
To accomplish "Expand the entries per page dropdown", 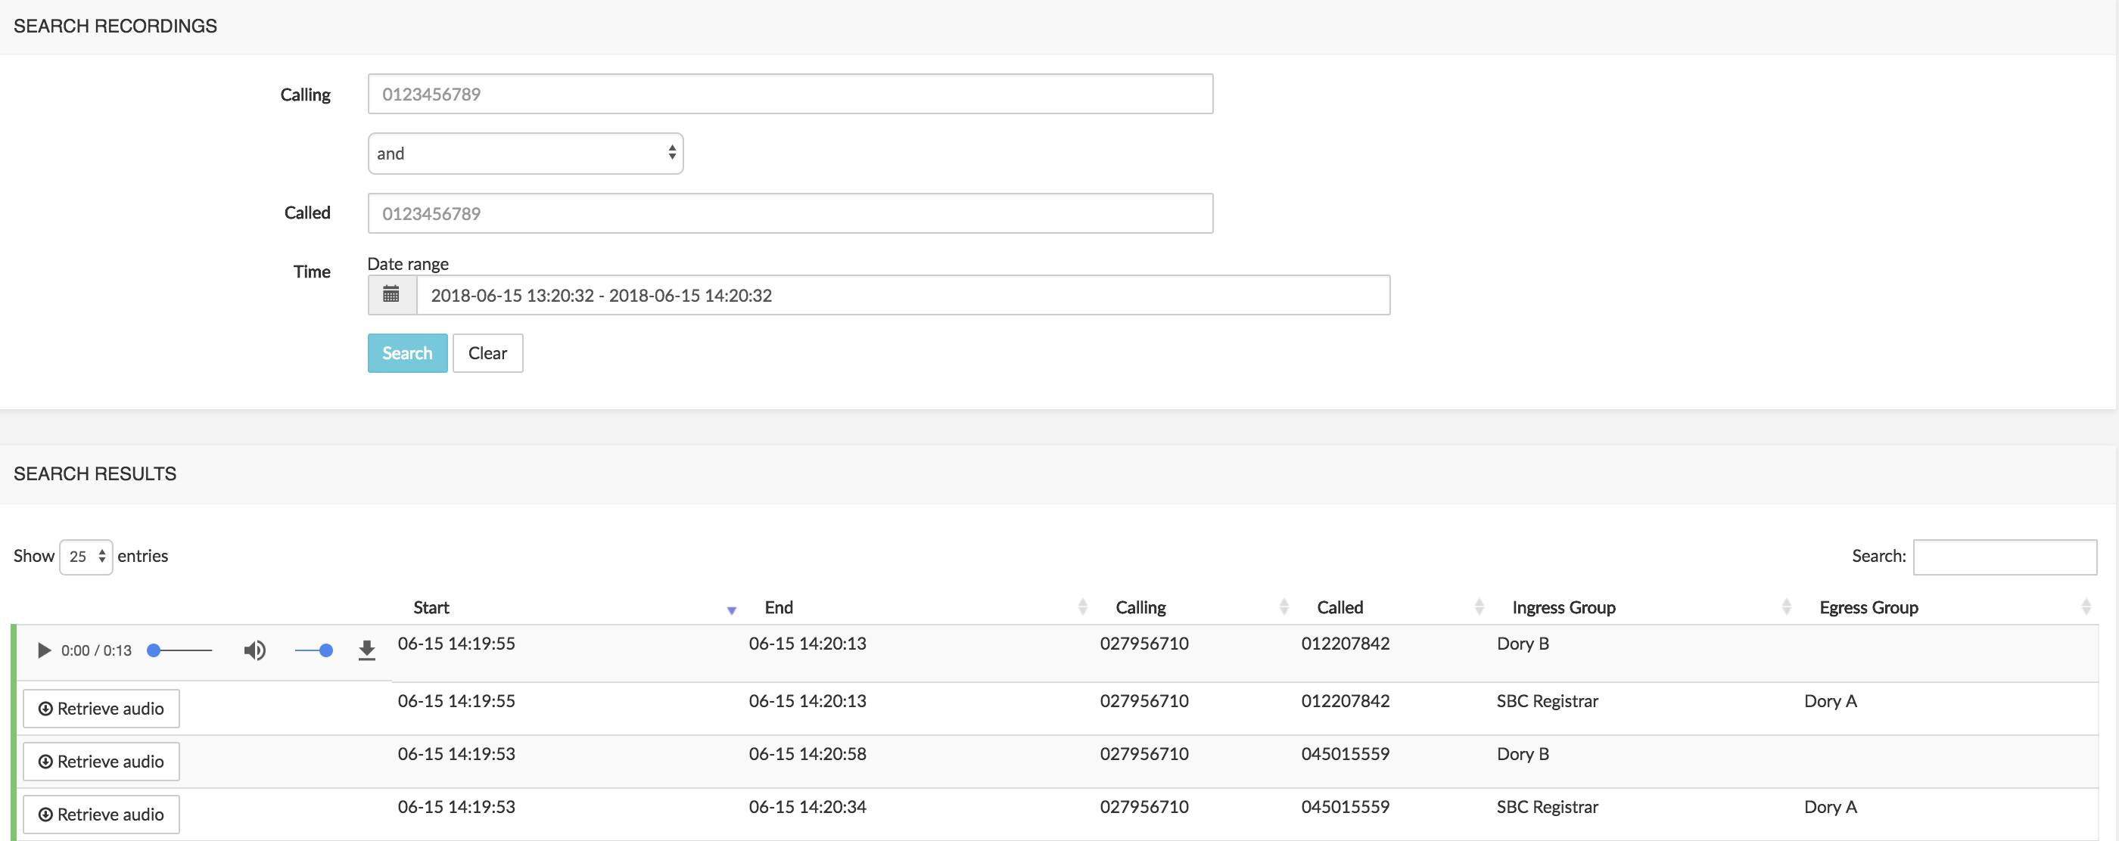I will pos(85,555).
